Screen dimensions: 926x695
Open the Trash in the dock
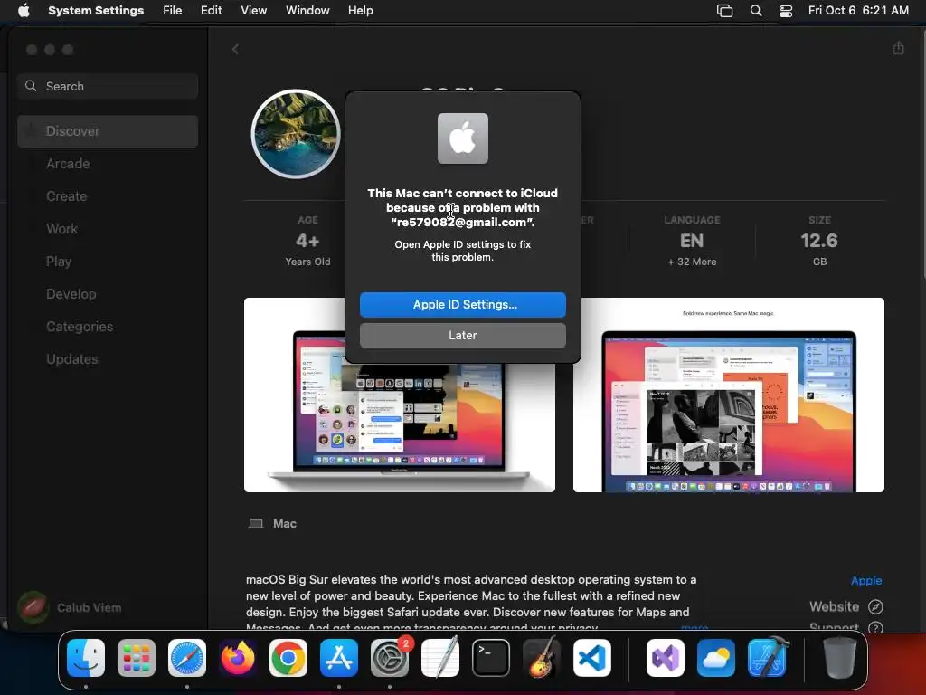coord(840,658)
